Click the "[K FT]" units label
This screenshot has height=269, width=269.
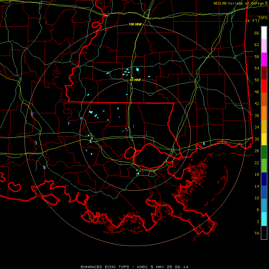253,21
